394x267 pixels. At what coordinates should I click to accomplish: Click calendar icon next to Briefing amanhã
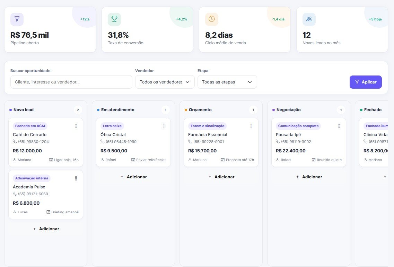tap(48, 212)
